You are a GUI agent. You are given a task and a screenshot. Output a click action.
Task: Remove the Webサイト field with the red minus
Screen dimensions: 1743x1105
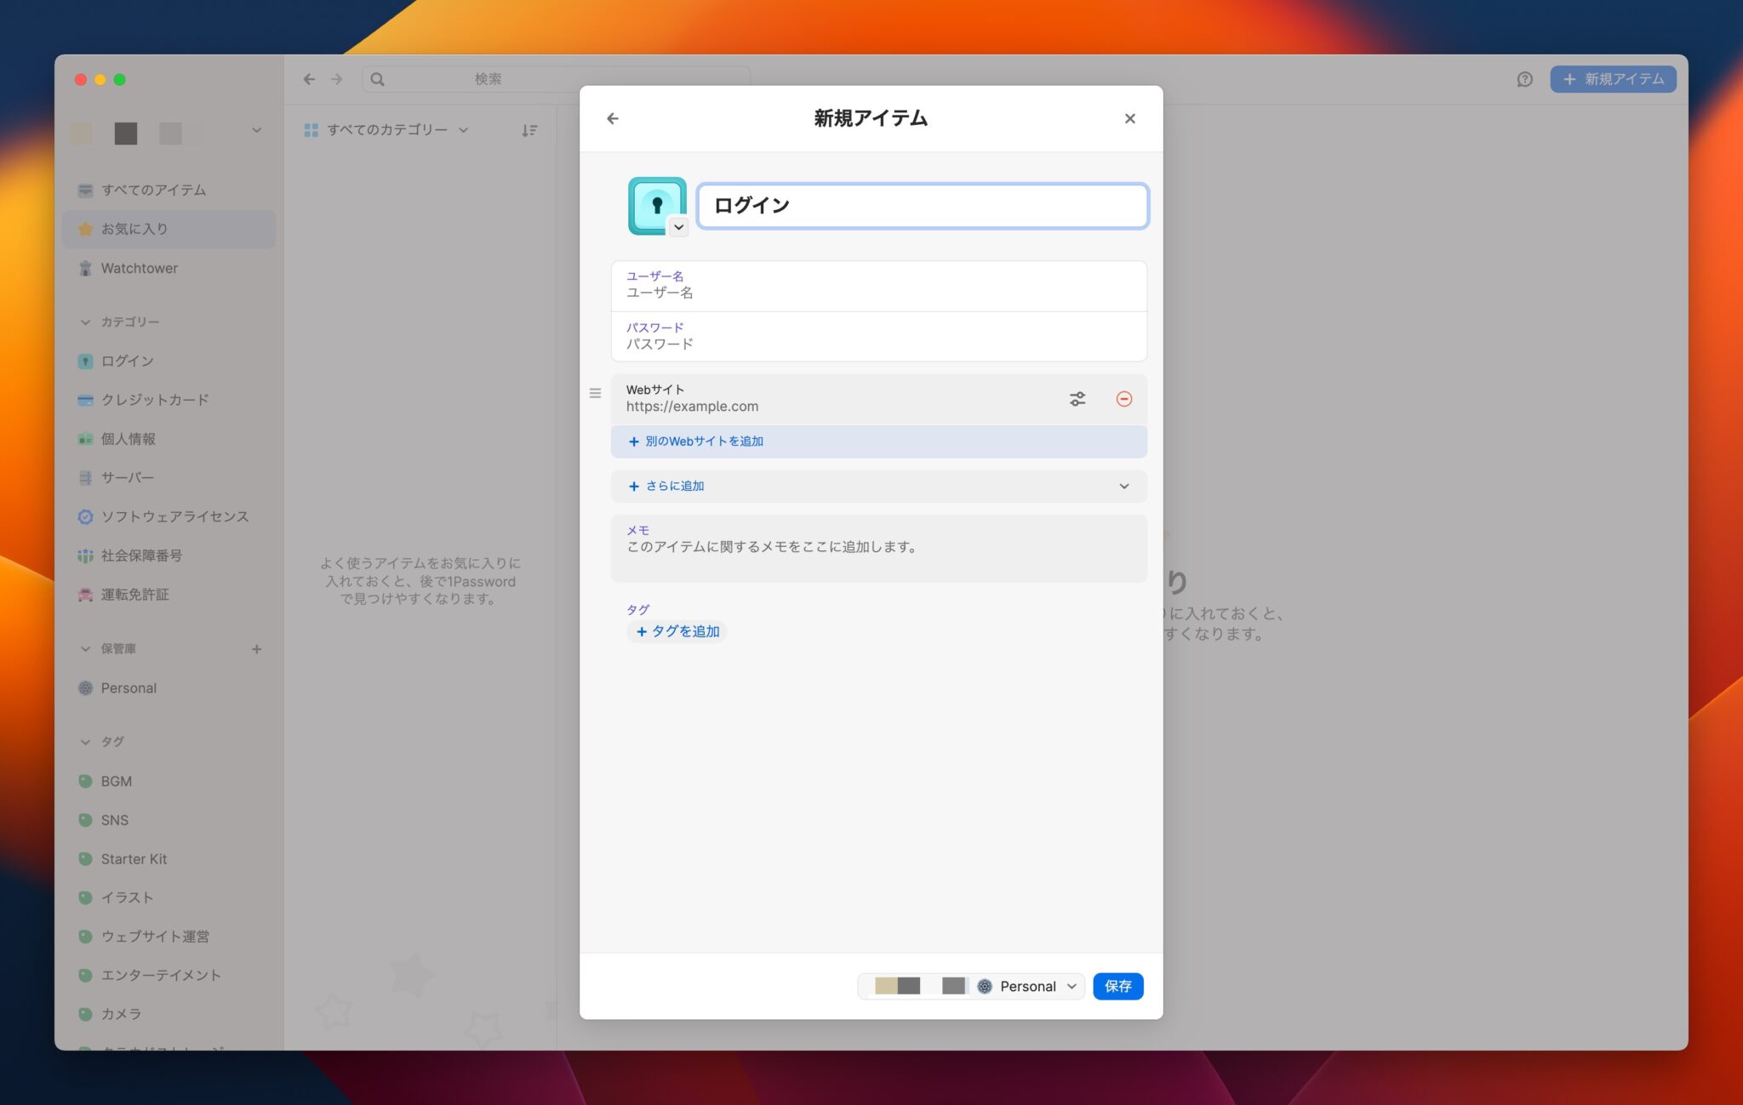(1123, 398)
